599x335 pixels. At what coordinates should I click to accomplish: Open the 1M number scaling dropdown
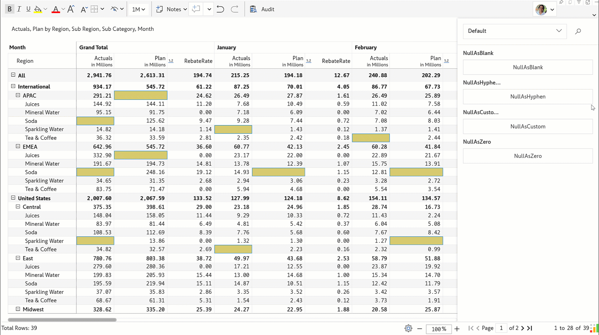point(139,9)
